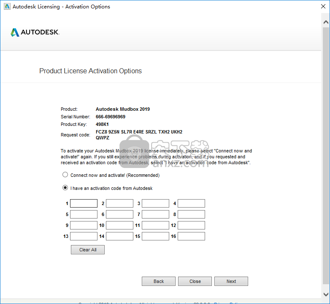The height and width of the screenshot is (304, 330).
Task: Click activation code field 6
Action: (119, 214)
